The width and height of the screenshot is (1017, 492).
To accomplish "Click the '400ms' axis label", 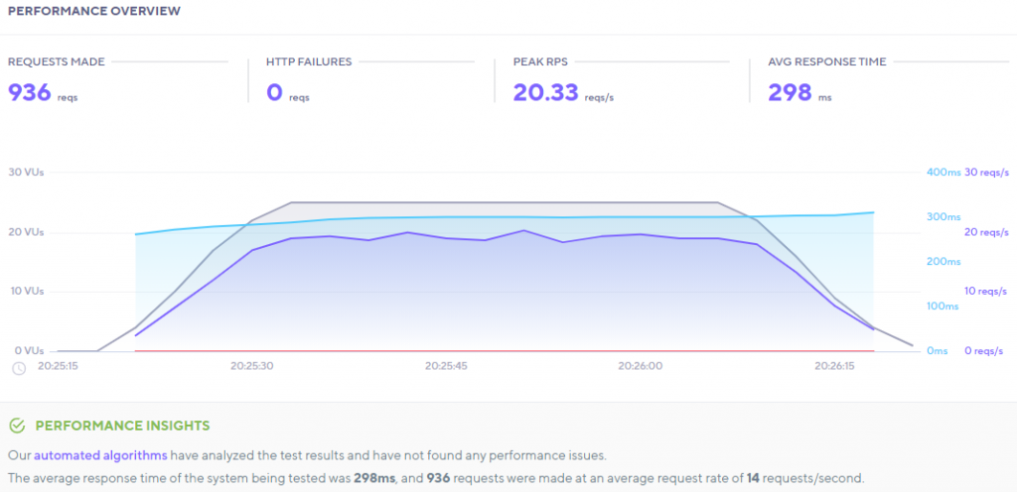I will (x=943, y=173).
